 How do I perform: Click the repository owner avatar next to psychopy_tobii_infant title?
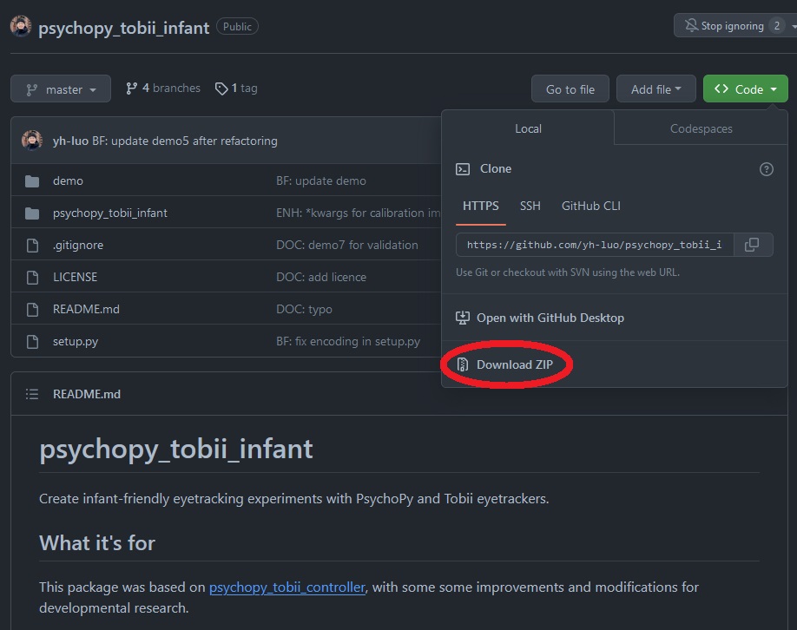[x=21, y=26]
